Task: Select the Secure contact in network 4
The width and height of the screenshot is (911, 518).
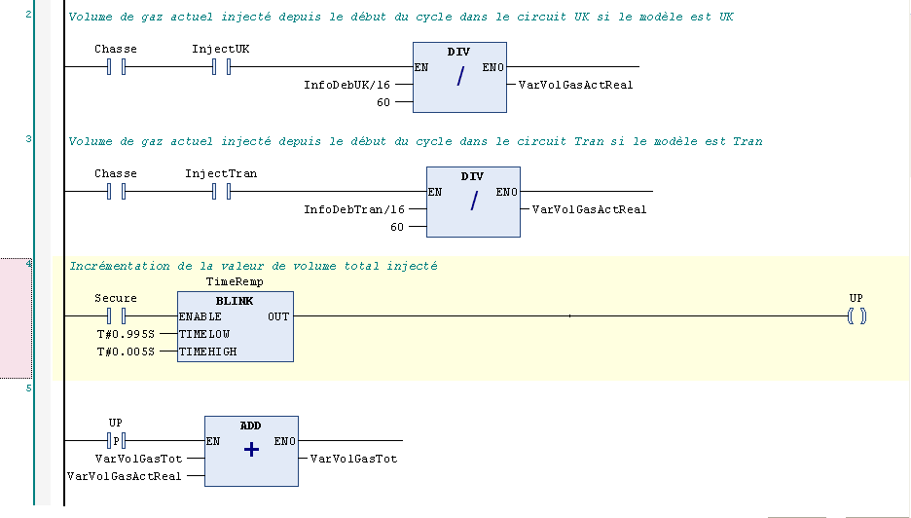Action: [x=116, y=316]
